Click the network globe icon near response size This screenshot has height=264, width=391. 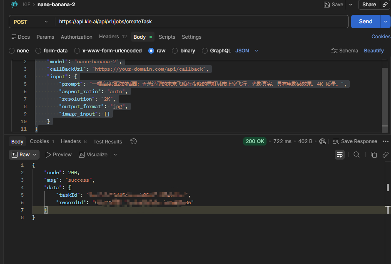point(321,141)
